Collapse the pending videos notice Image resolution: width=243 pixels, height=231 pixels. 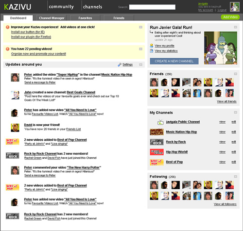pos(140,49)
